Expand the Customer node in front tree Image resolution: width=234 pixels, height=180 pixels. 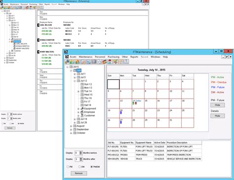[x=78, y=115]
